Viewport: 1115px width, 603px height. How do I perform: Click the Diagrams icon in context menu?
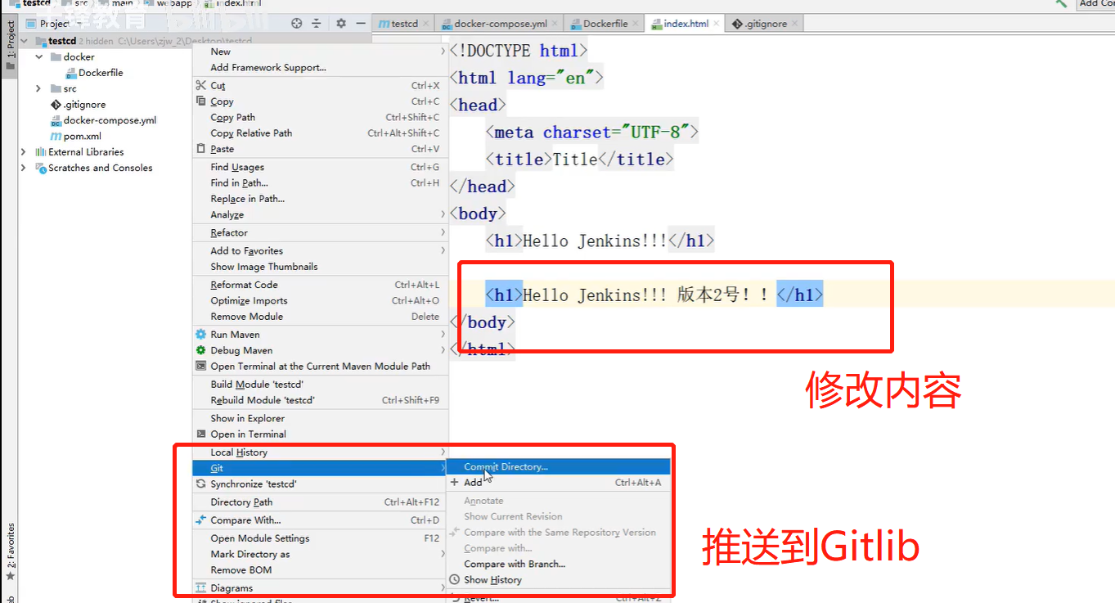tap(201, 588)
